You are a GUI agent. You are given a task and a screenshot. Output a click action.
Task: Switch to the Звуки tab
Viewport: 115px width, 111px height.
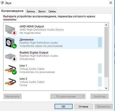coord(42,11)
